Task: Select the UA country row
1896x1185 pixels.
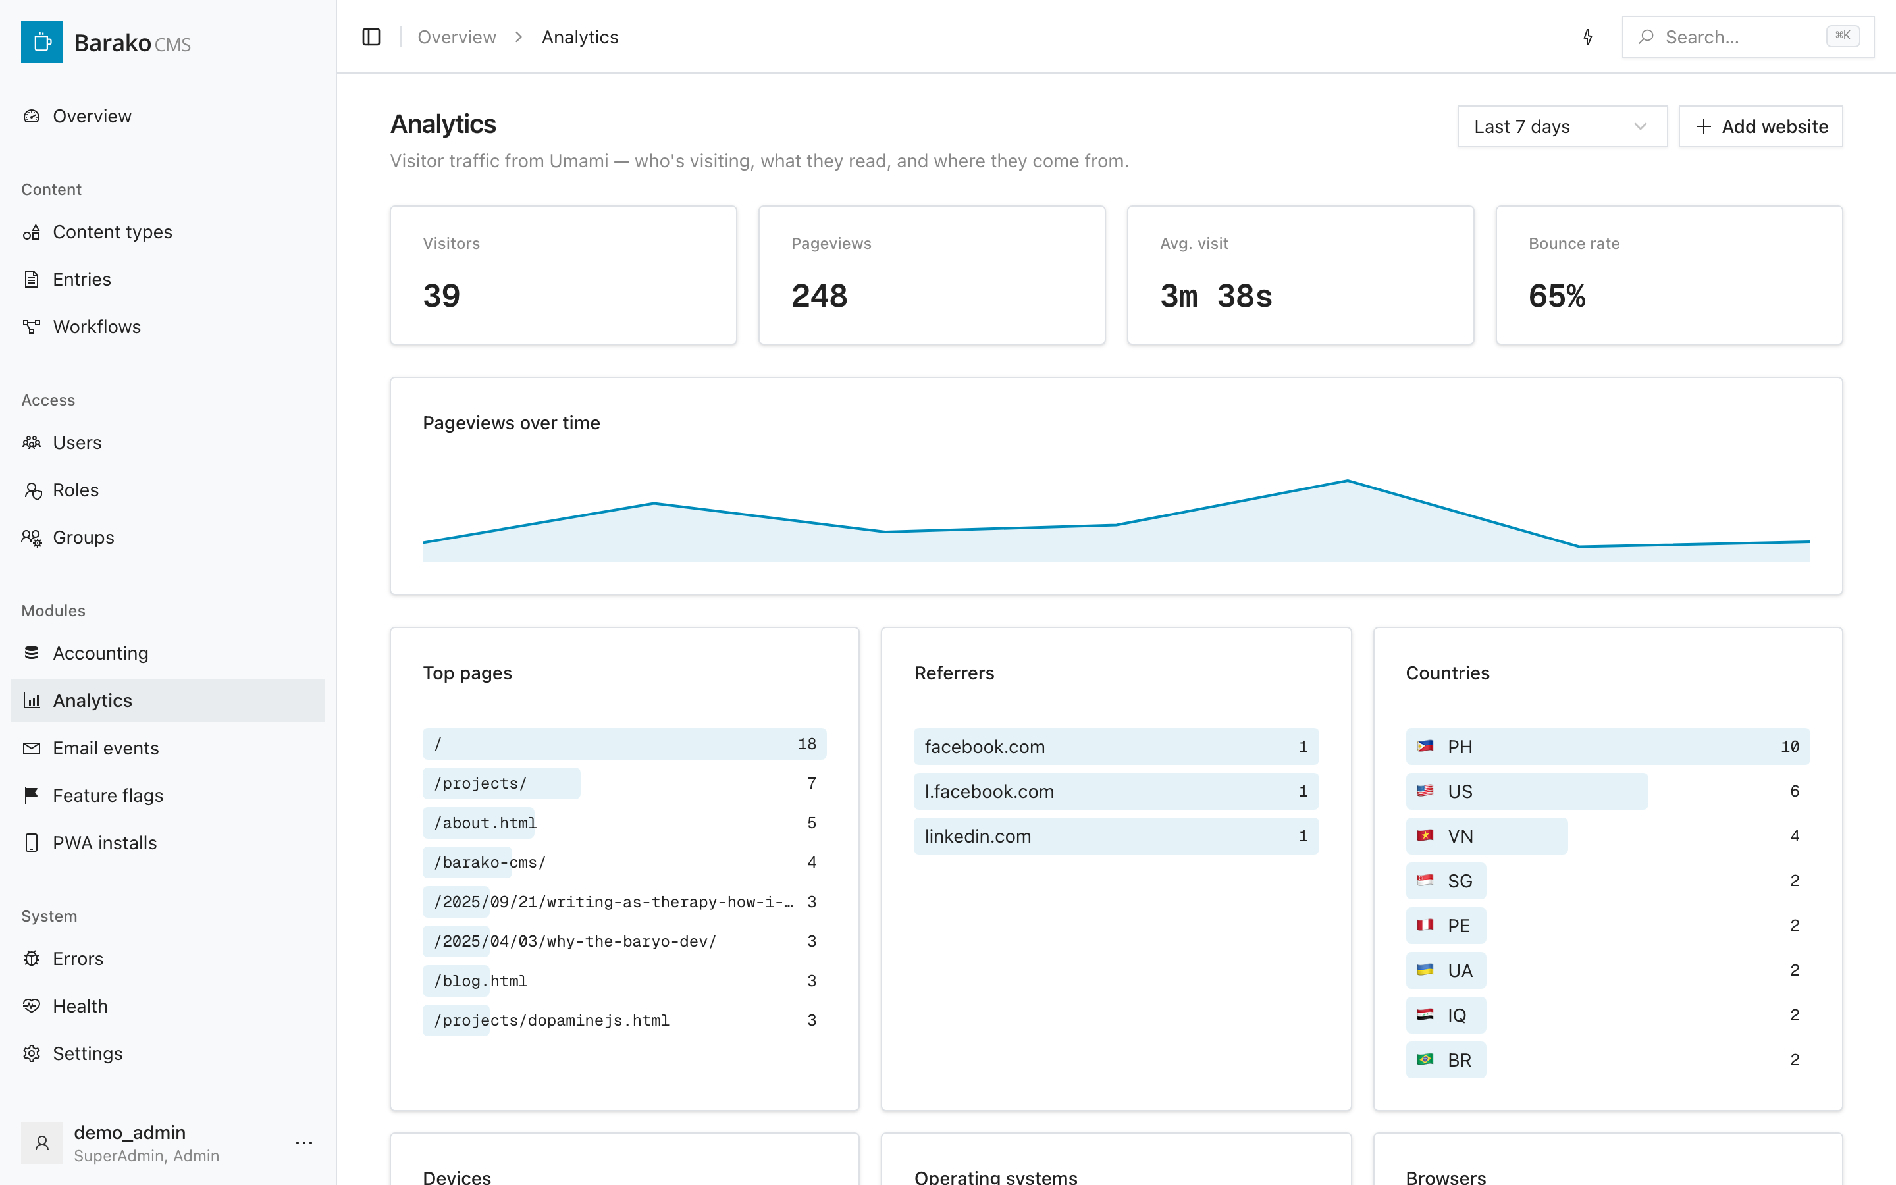Action: click(1608, 970)
